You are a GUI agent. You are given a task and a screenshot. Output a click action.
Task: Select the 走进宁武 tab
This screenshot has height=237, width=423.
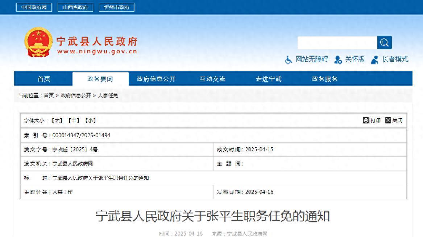[269, 79]
